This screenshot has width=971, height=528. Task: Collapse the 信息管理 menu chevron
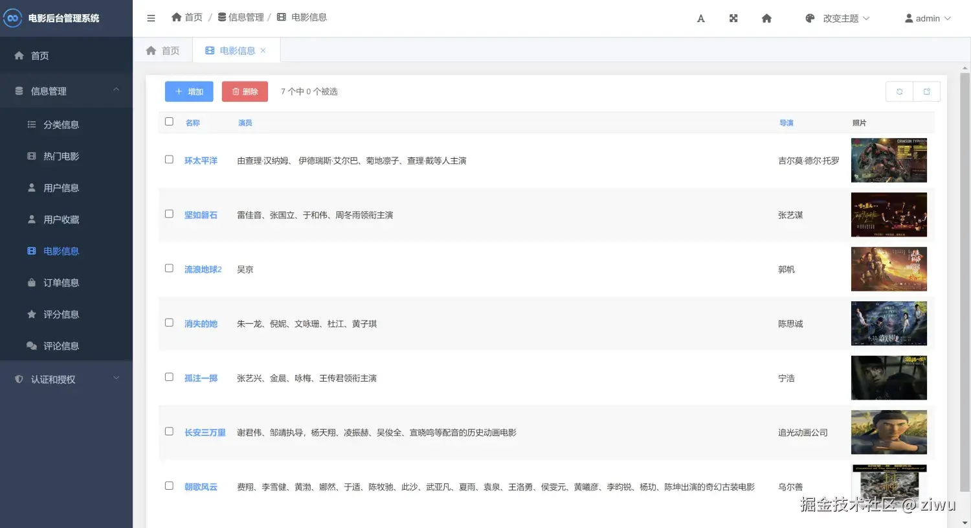pyautogui.click(x=117, y=90)
